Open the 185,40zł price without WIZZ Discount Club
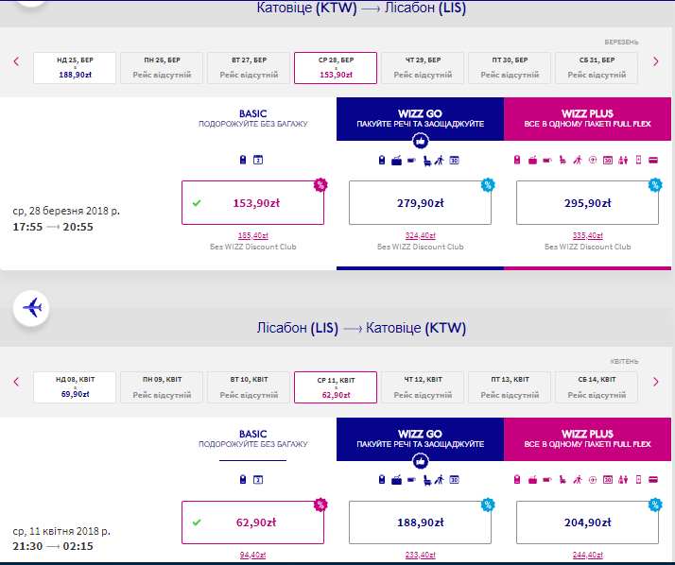675x565 pixels. click(x=252, y=235)
